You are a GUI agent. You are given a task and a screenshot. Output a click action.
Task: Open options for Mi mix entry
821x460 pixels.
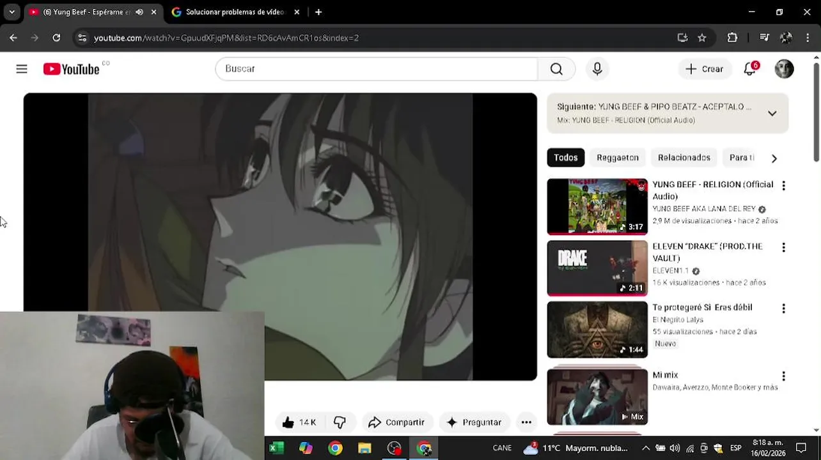[x=783, y=376]
